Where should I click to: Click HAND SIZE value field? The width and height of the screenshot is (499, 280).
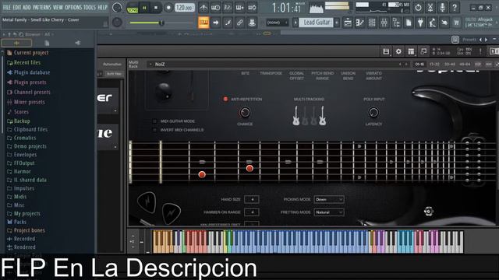coord(251,199)
